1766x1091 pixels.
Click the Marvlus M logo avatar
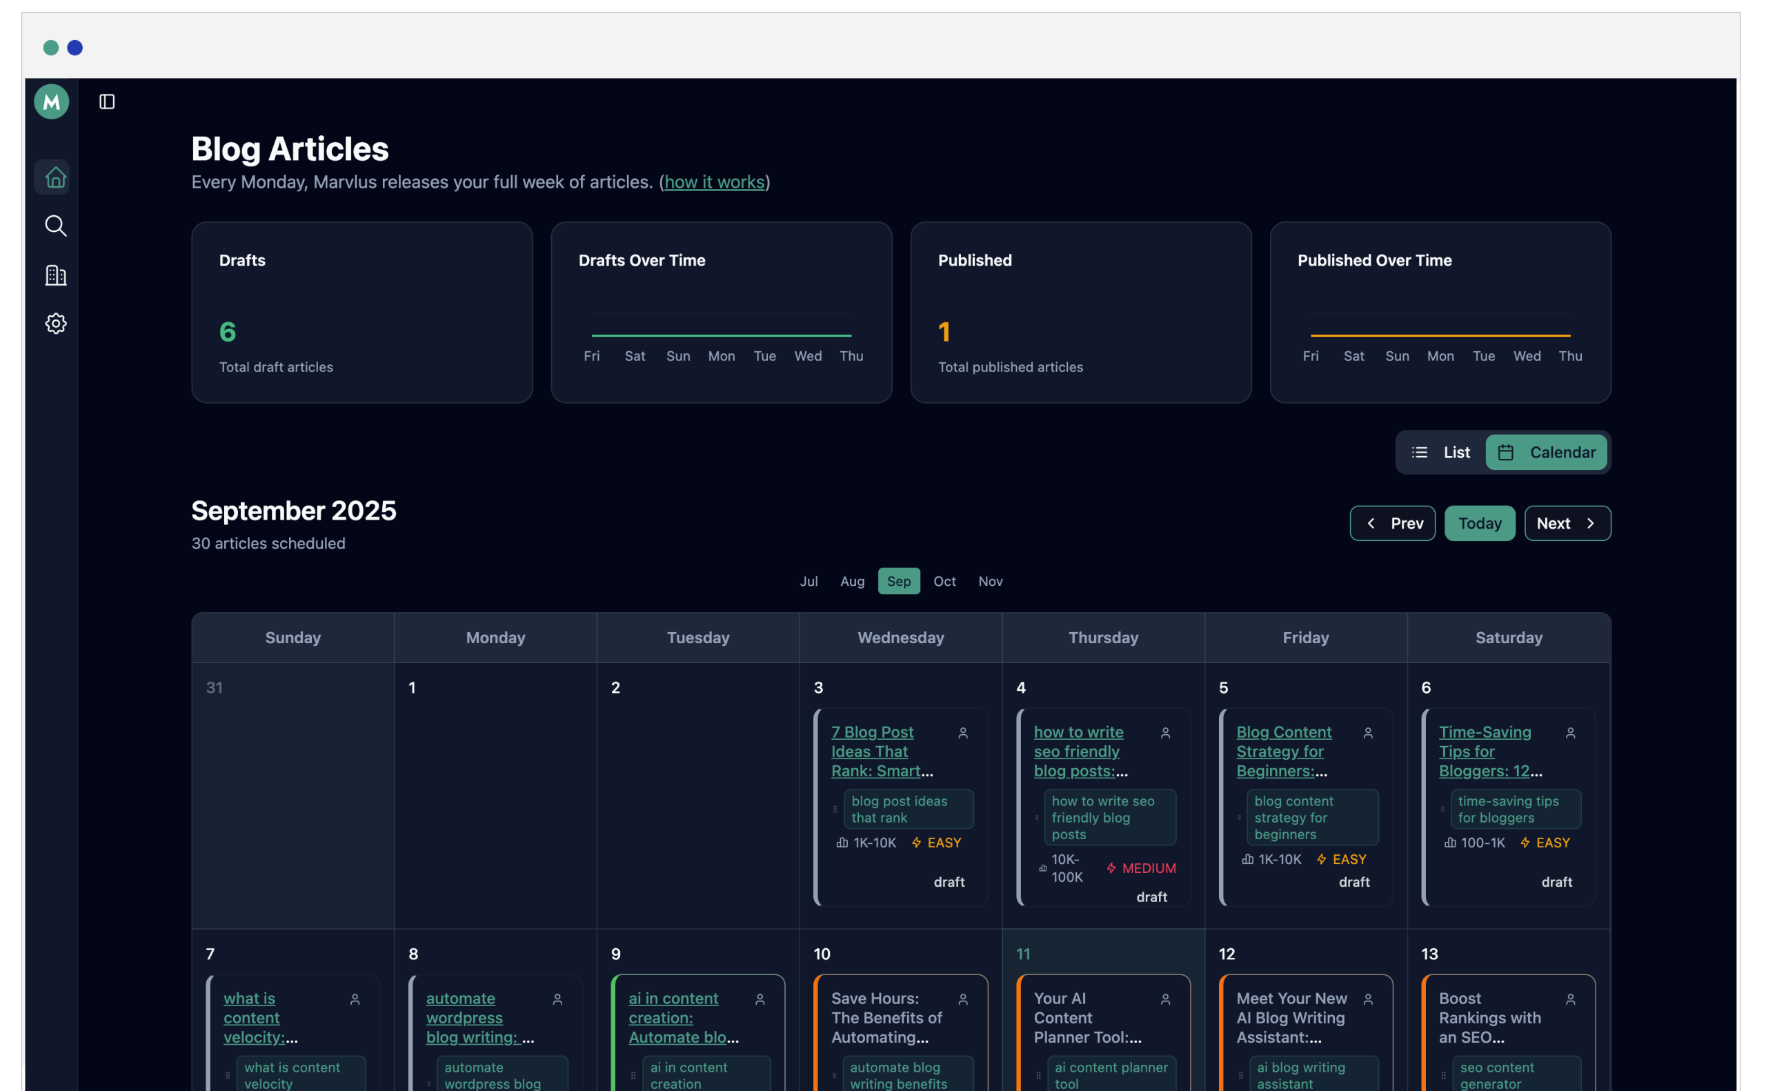coord(51,101)
